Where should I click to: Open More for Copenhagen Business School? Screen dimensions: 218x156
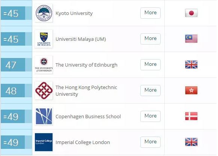[150, 116]
